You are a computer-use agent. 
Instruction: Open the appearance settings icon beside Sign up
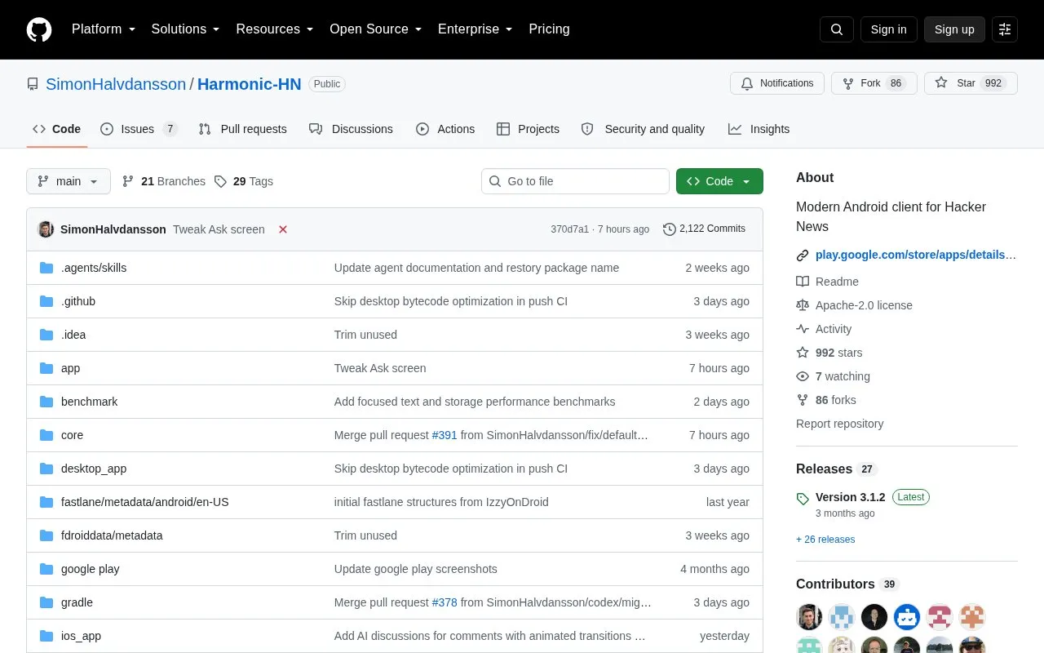click(x=1005, y=29)
